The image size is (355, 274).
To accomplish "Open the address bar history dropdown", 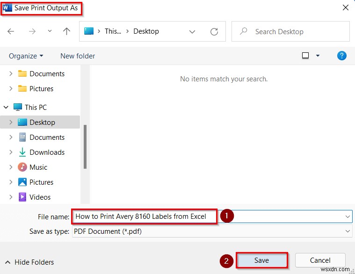I will (192, 32).
